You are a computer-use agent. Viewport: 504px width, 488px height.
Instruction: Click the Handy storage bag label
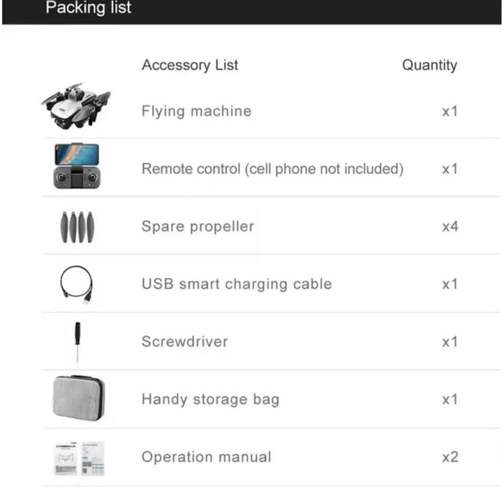pyautogui.click(x=210, y=399)
